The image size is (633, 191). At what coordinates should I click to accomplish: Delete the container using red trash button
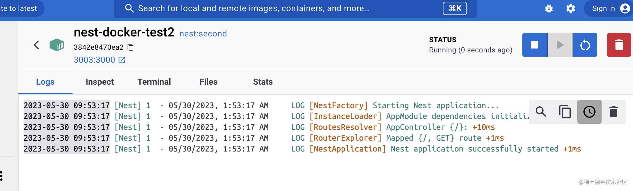619,45
